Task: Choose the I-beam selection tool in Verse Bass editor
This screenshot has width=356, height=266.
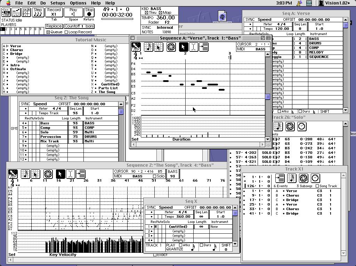Action: 194,47
